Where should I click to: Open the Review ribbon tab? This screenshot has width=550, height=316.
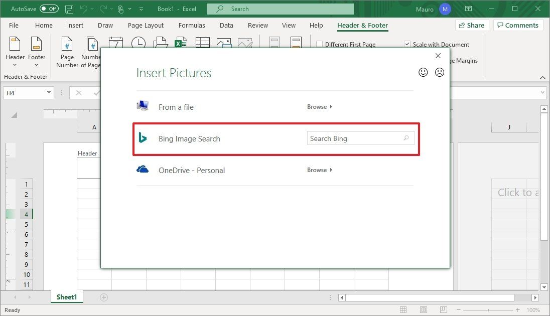pos(257,25)
